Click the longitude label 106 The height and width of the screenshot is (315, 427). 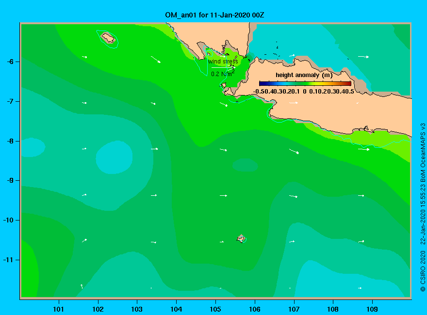(255, 309)
